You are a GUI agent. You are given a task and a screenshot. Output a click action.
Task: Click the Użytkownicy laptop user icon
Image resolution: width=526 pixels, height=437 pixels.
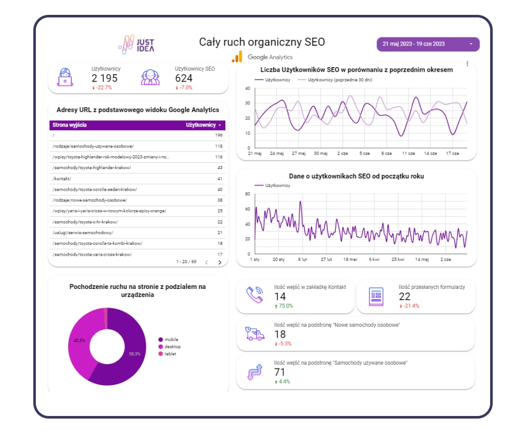(x=65, y=77)
